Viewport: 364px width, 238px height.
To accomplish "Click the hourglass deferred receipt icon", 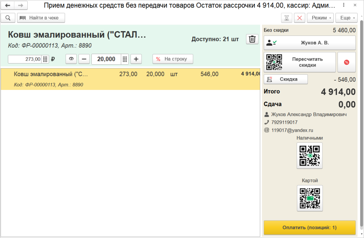I will coord(287,18).
